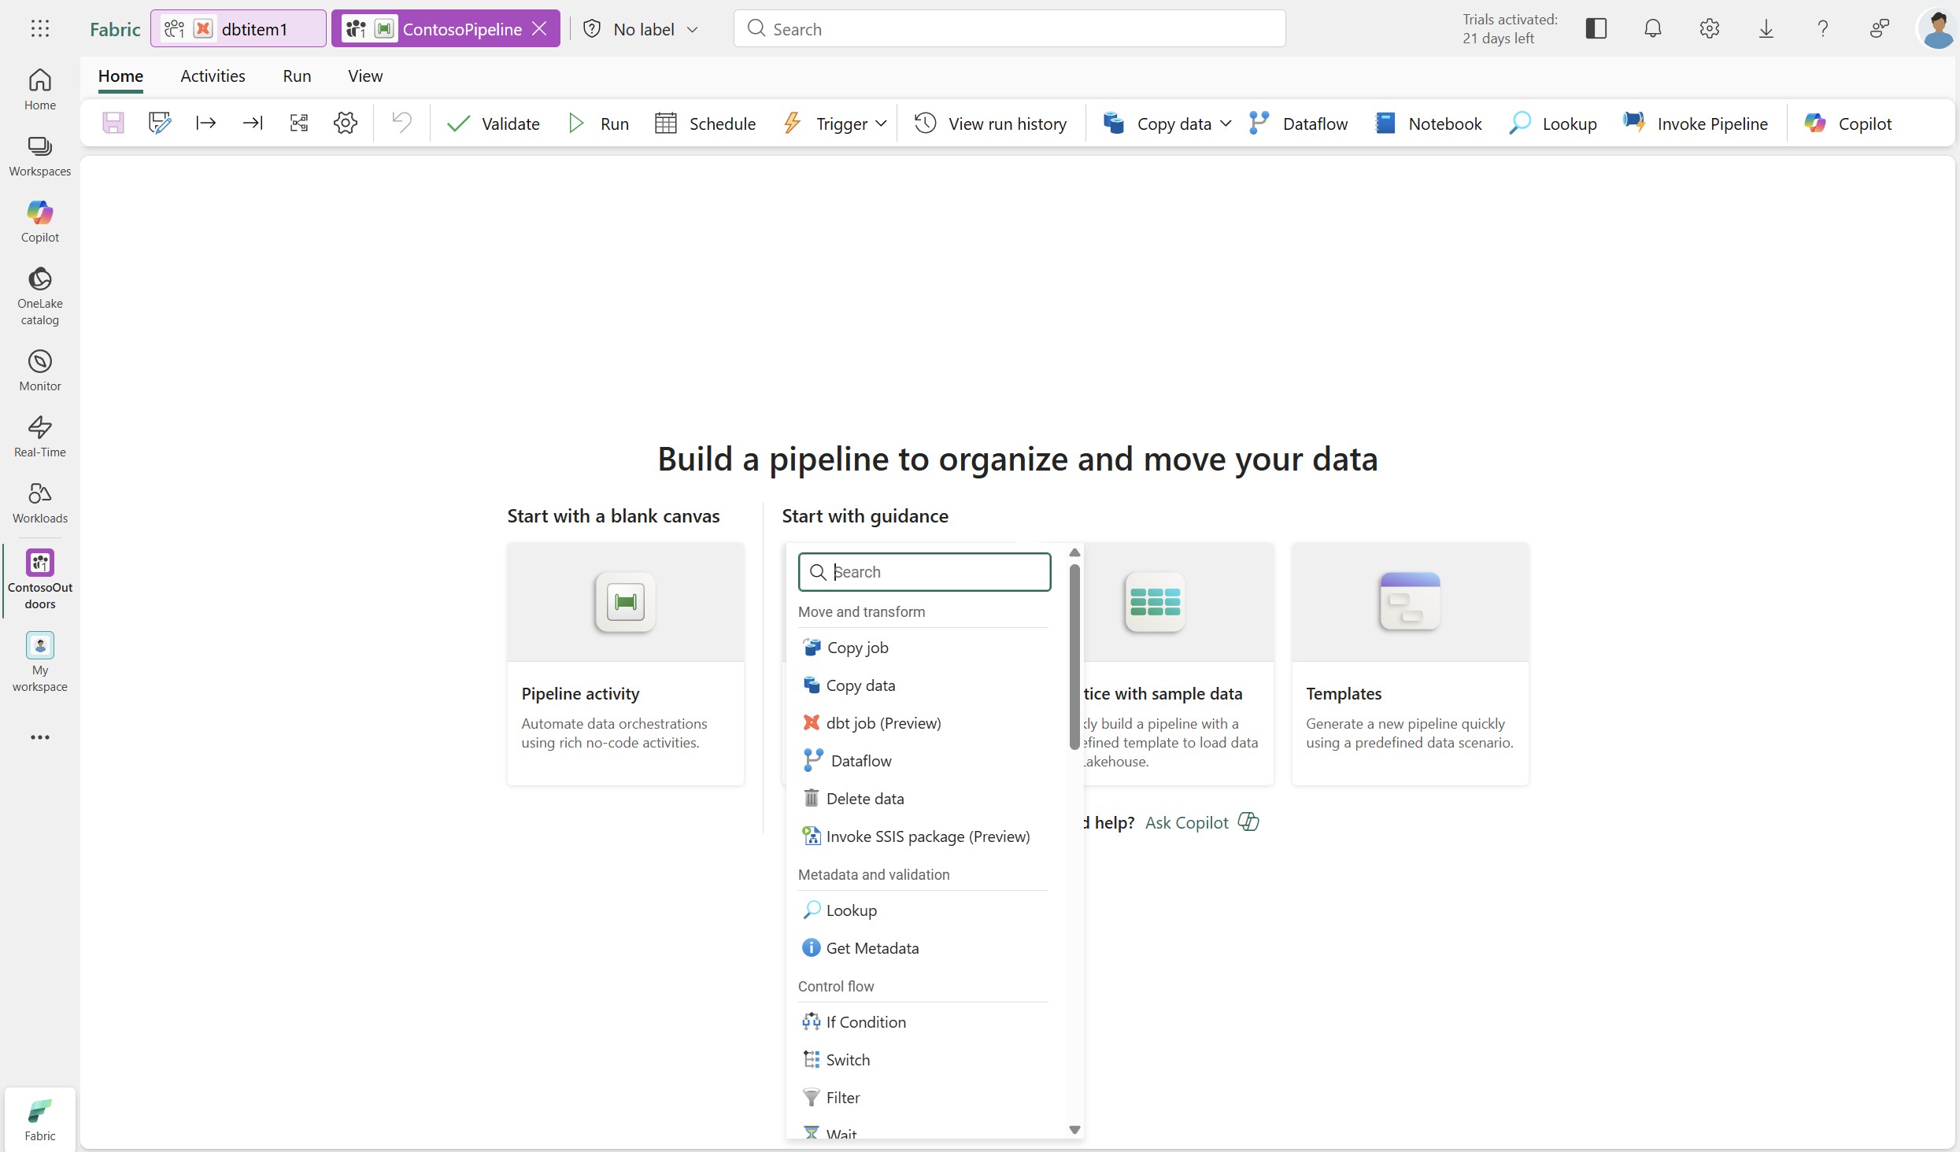The height and width of the screenshot is (1152, 1960).
Task: Open the notifications bell
Action: 1652,29
